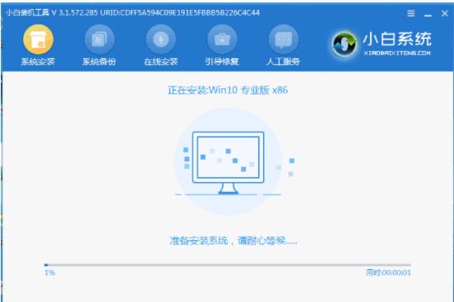Minimize the 小白装机工具 window

428,14
